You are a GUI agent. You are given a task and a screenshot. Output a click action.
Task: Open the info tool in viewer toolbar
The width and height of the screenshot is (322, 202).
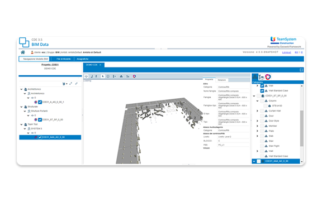(108, 76)
